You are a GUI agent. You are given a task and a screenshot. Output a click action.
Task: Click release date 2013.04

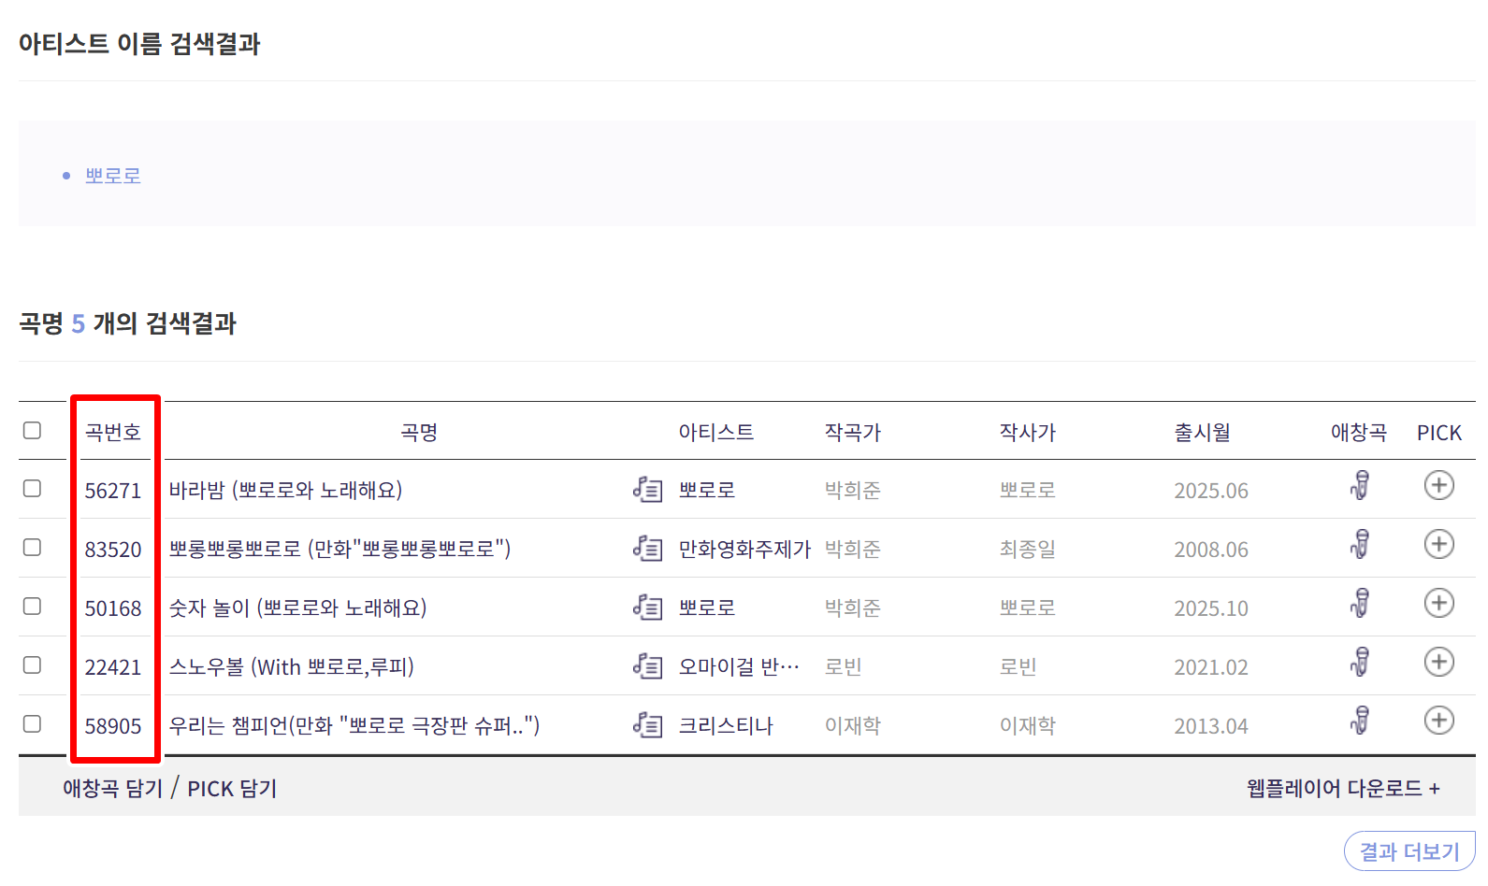tap(1211, 726)
